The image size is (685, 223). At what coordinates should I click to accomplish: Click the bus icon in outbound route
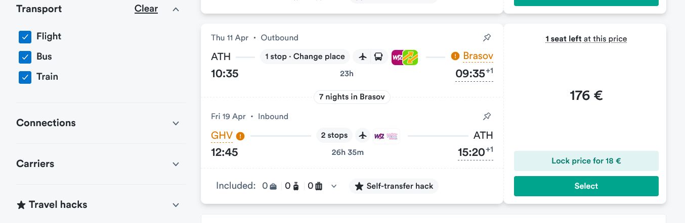378,57
